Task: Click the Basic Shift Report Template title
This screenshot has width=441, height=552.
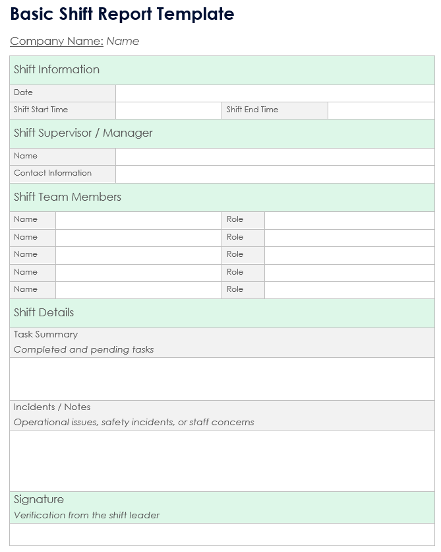Action: point(122,14)
